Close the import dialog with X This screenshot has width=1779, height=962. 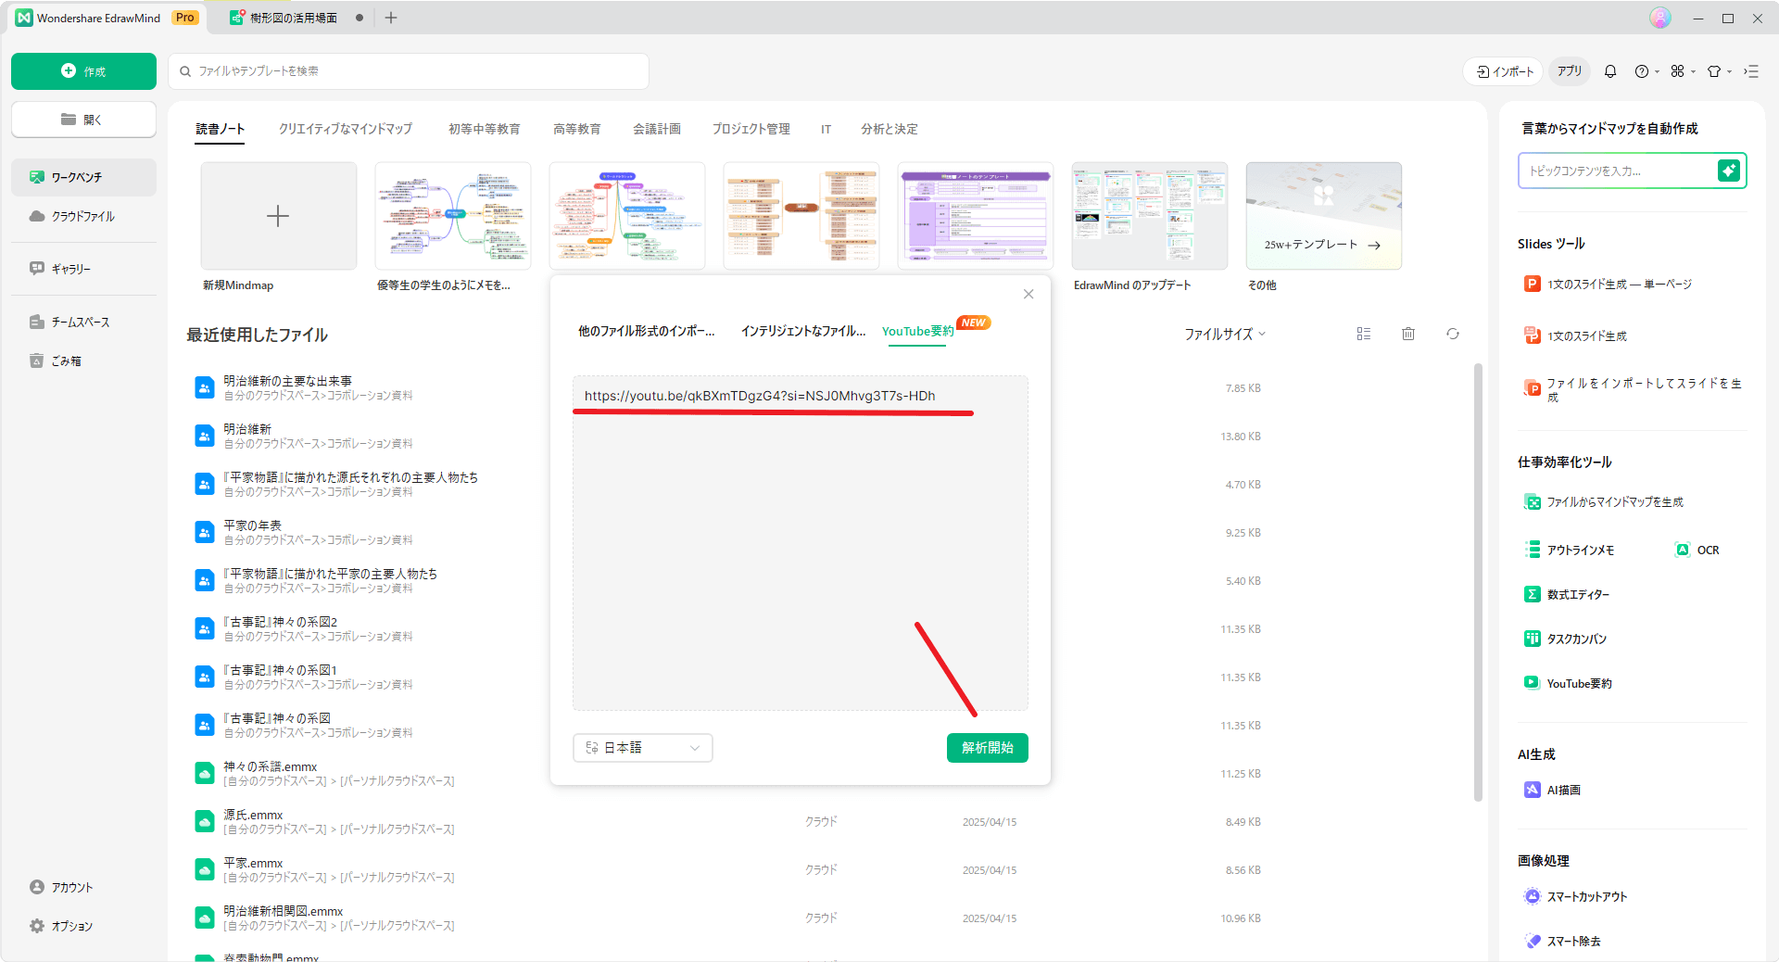coord(1028,294)
